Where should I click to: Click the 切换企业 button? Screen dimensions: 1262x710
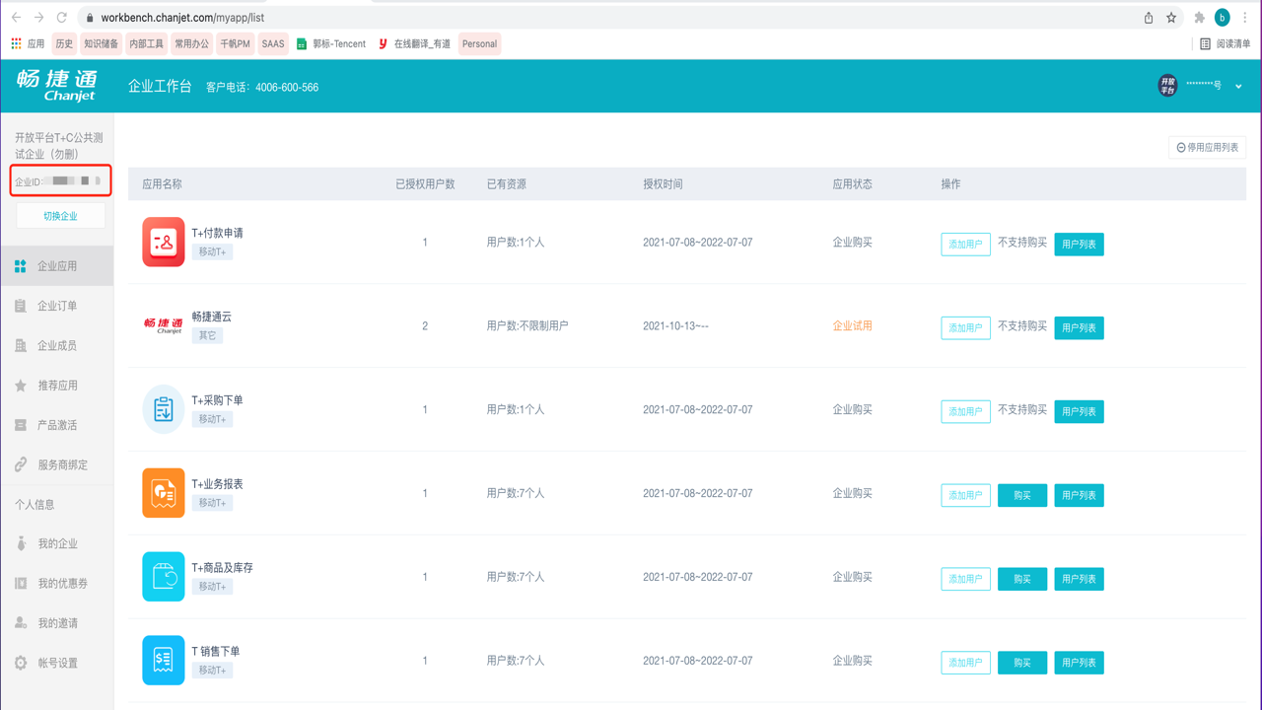click(60, 216)
